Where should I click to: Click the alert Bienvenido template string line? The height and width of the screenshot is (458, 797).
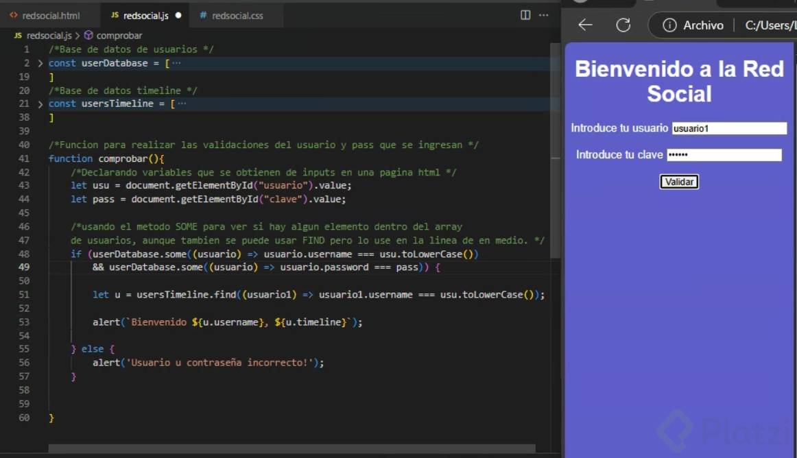click(x=228, y=322)
